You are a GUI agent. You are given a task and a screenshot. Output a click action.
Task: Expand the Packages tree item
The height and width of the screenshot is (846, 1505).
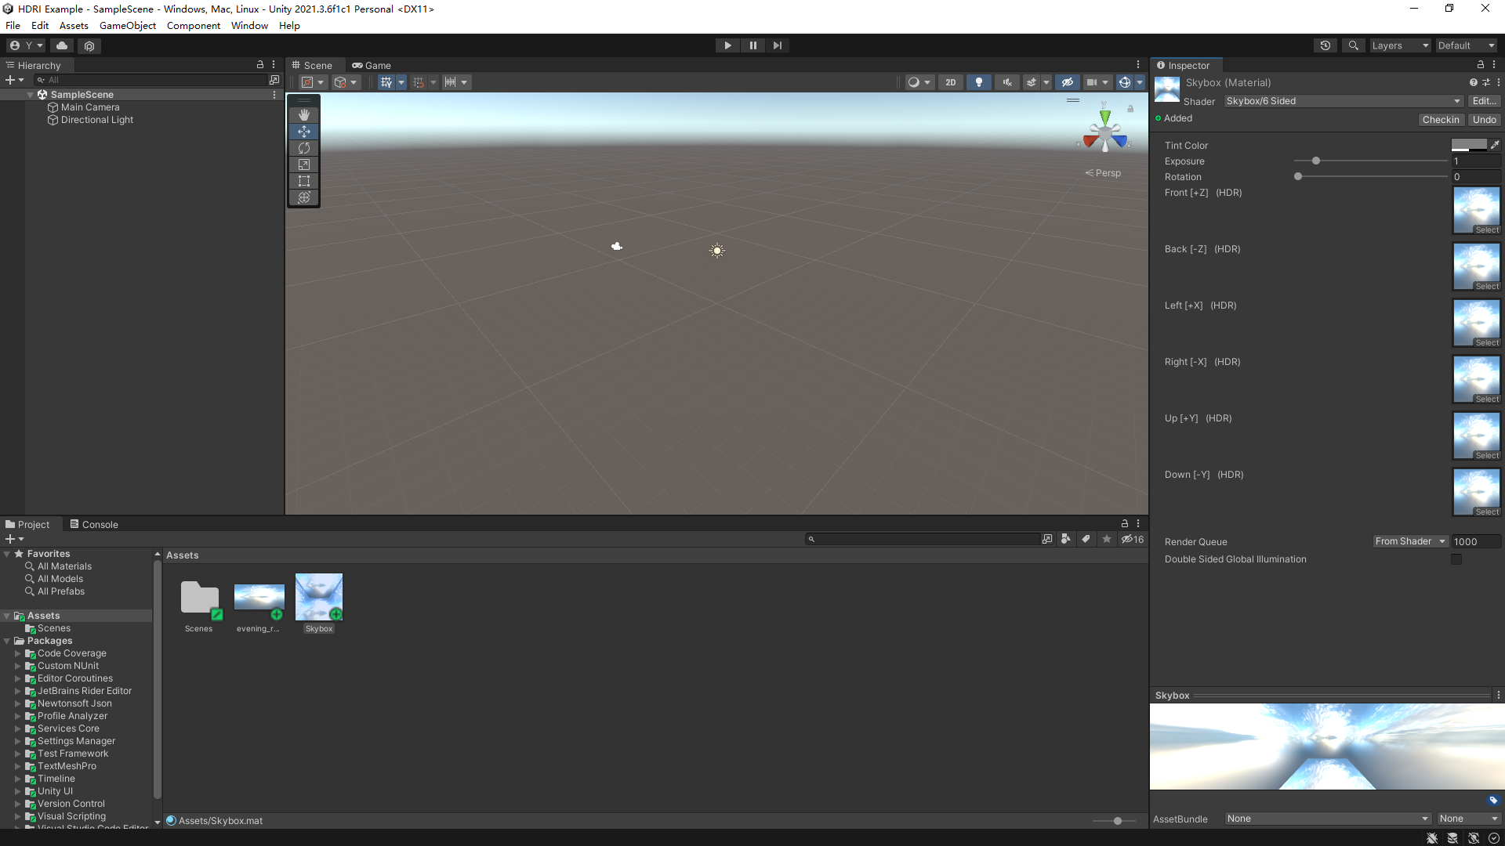(x=9, y=641)
